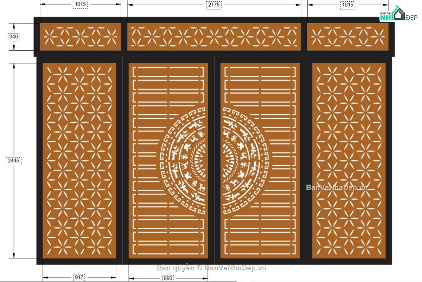Select the right half-drum motif
The width and height of the screenshot is (422, 282).
tap(245, 159)
